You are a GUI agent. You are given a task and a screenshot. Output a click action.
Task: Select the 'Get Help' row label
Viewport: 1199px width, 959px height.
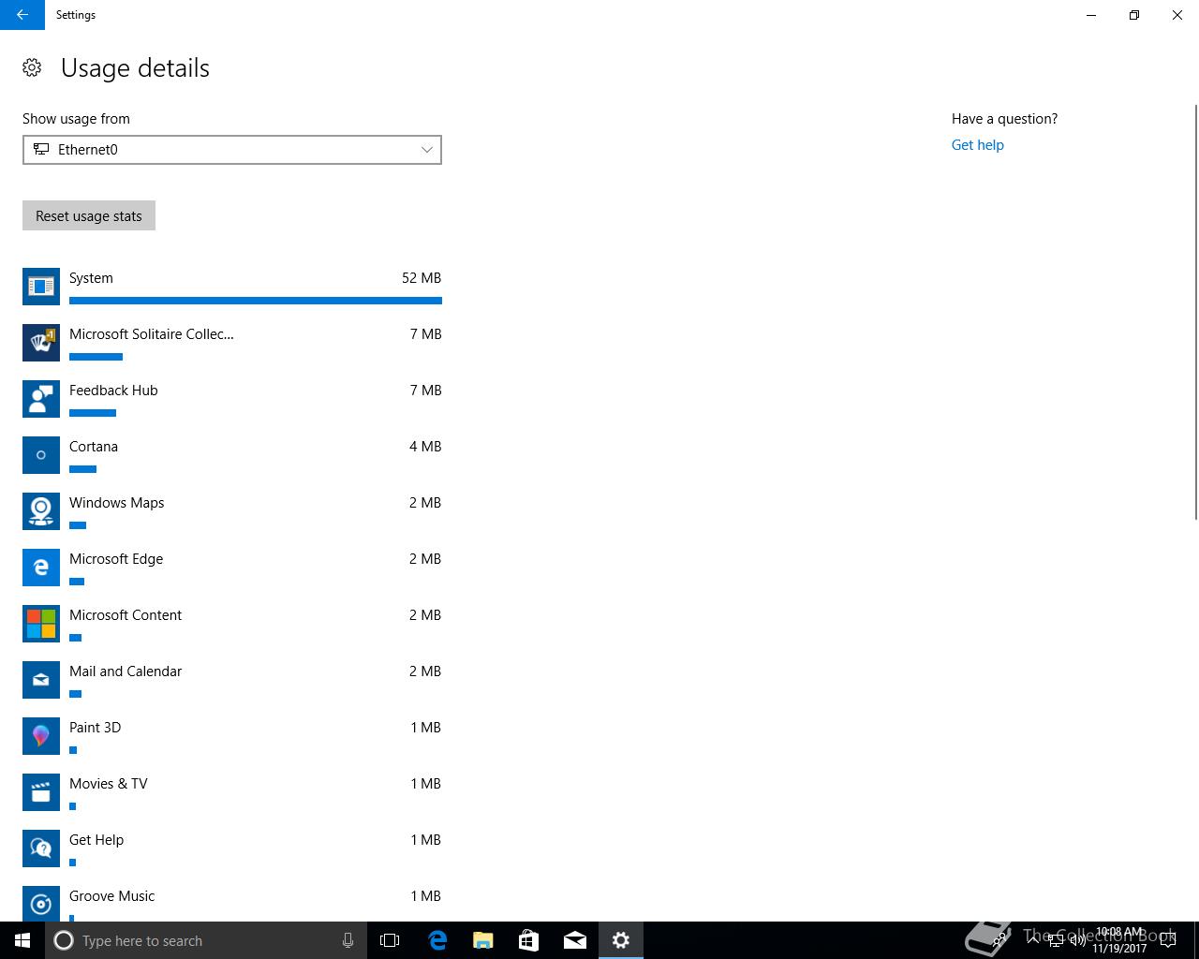pyautogui.click(x=96, y=840)
